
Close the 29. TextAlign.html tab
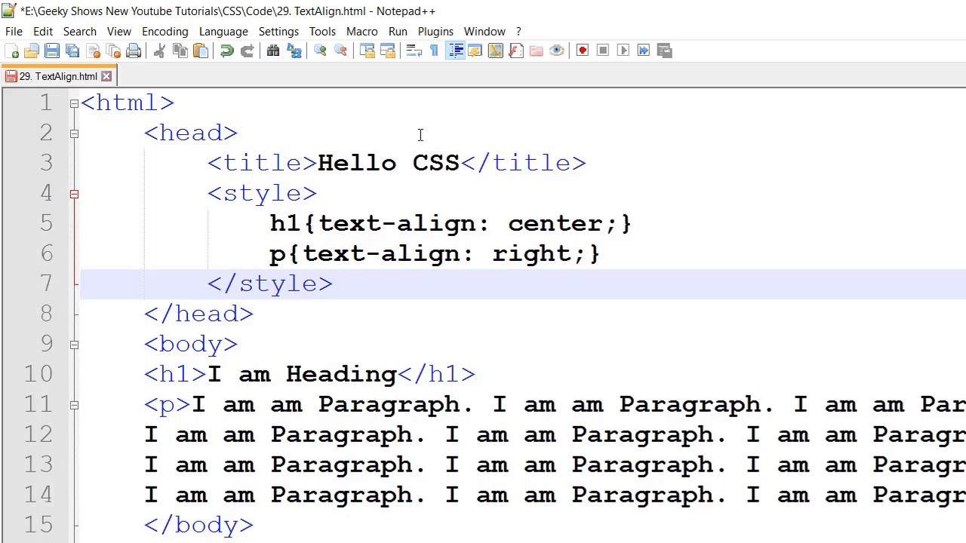(106, 76)
